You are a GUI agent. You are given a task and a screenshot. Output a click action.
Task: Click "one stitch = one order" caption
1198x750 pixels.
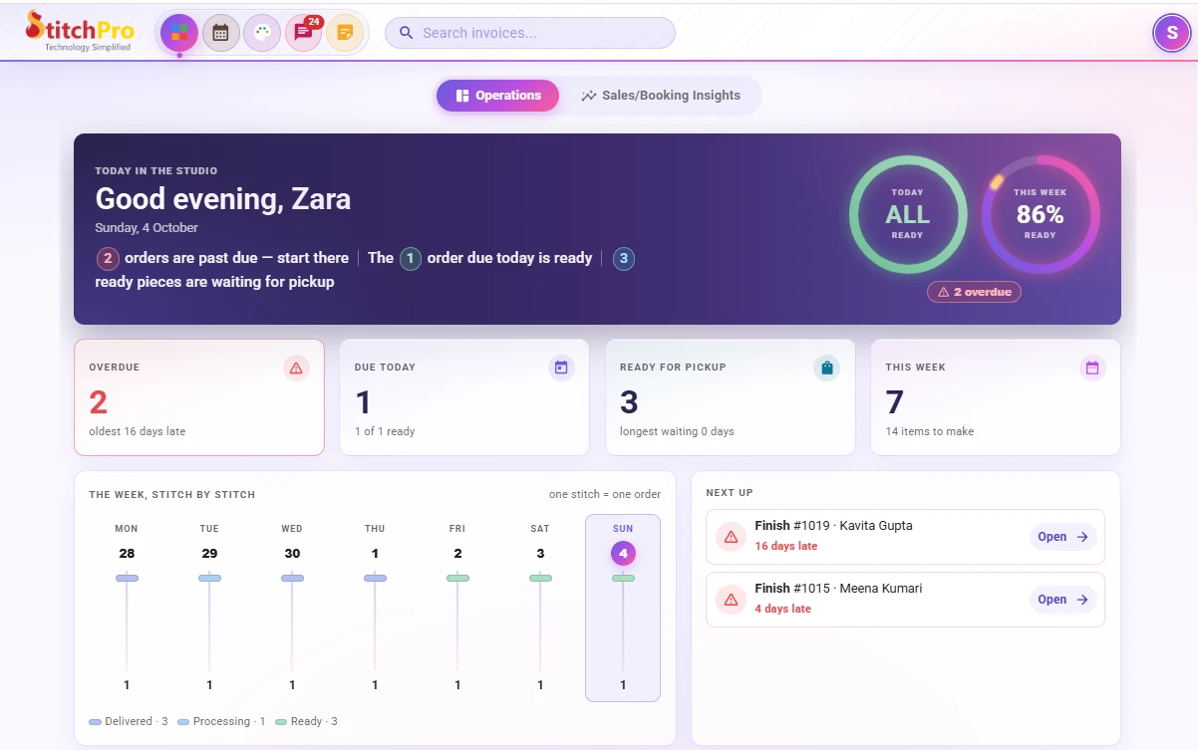pos(605,494)
